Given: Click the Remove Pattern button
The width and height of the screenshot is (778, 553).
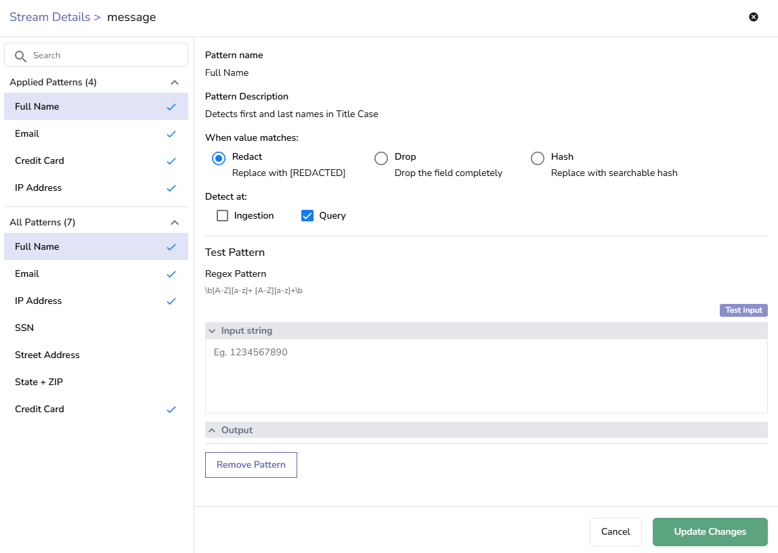Looking at the screenshot, I should tap(251, 464).
